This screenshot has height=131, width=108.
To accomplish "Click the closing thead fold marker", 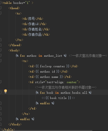I will point(1,45).
